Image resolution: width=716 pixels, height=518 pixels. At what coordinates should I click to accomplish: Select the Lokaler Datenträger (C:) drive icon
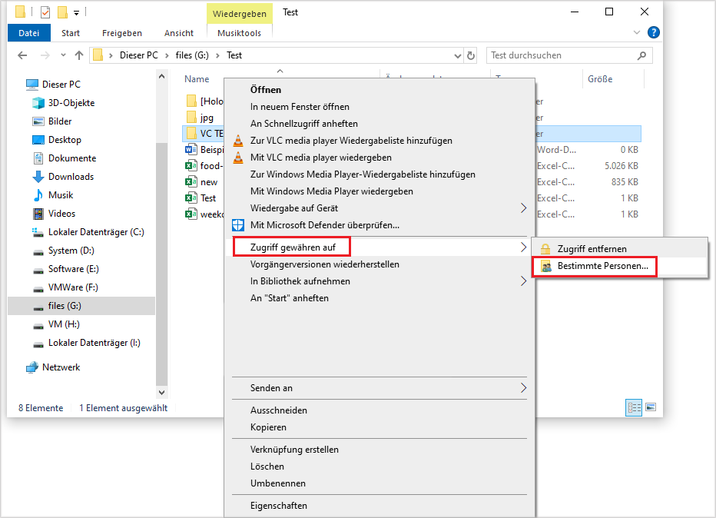pyautogui.click(x=38, y=232)
